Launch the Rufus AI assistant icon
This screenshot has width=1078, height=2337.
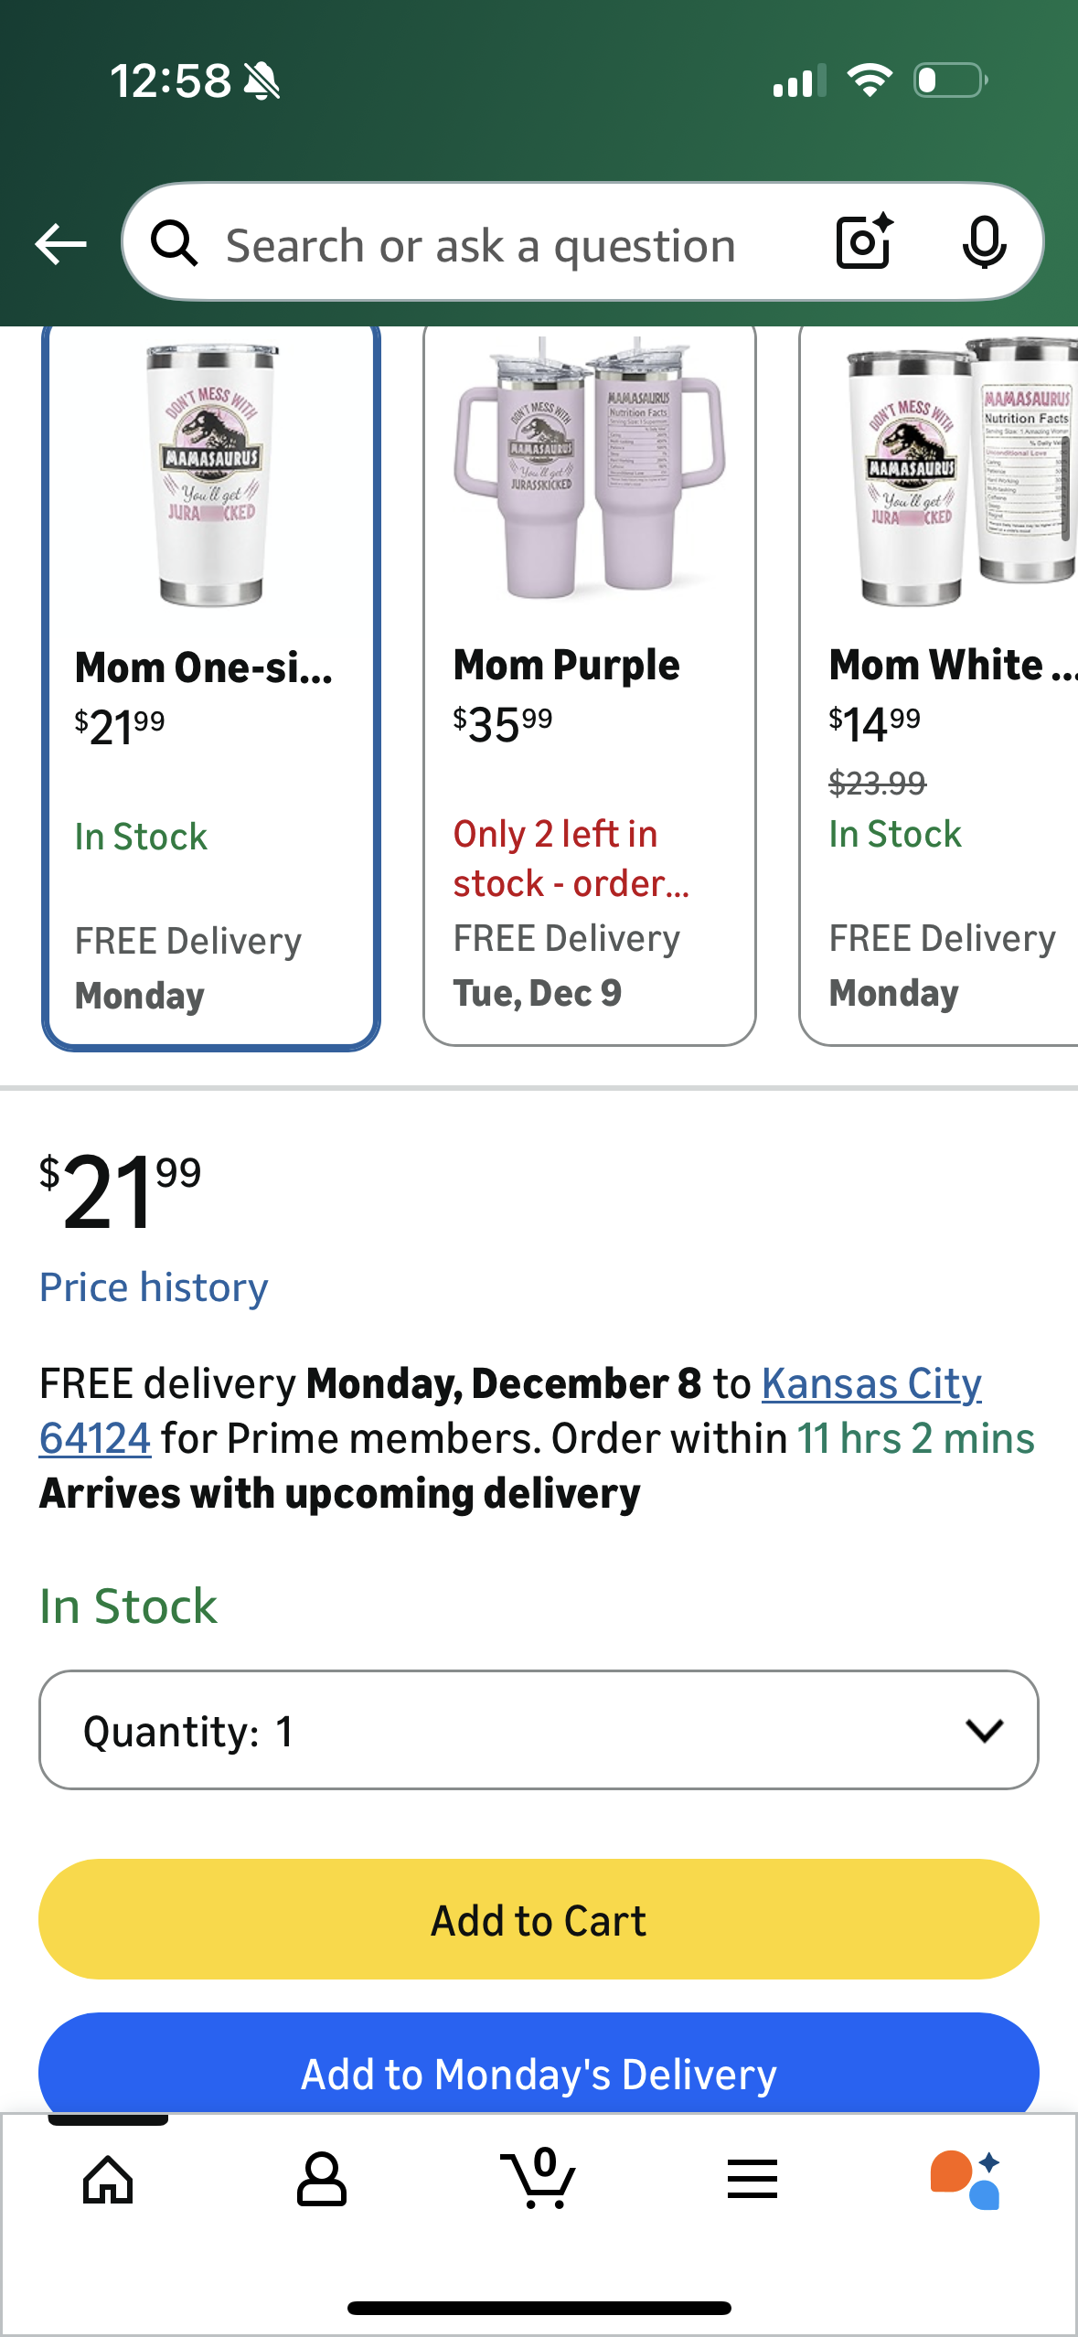966,2180
